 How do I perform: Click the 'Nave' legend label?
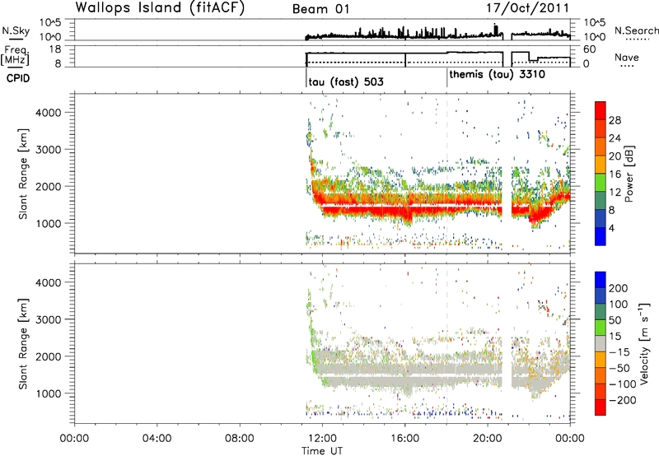(x=627, y=58)
